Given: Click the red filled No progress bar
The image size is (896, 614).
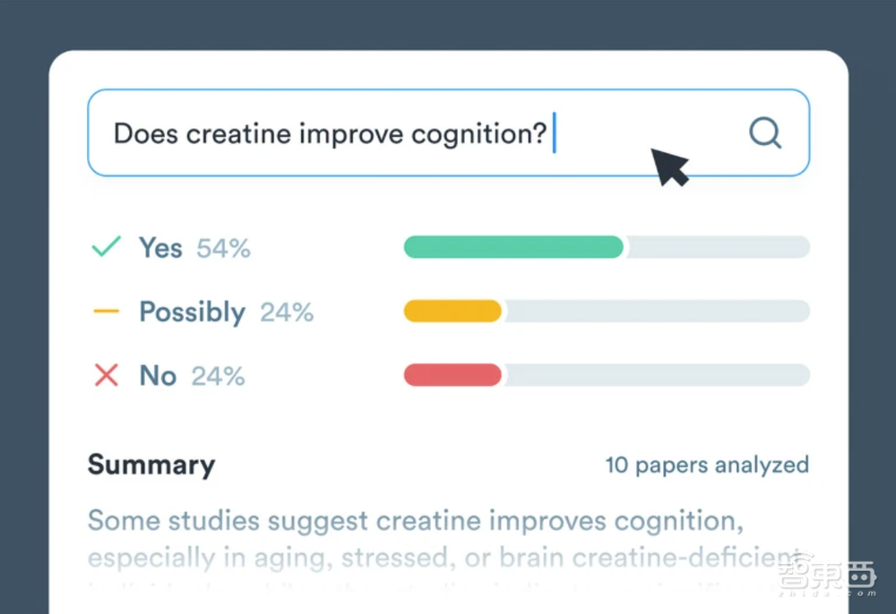Looking at the screenshot, I should (452, 375).
